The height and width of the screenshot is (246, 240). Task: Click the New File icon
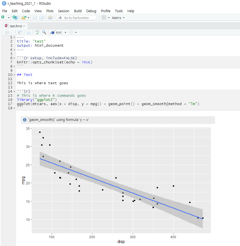coord(3,18)
